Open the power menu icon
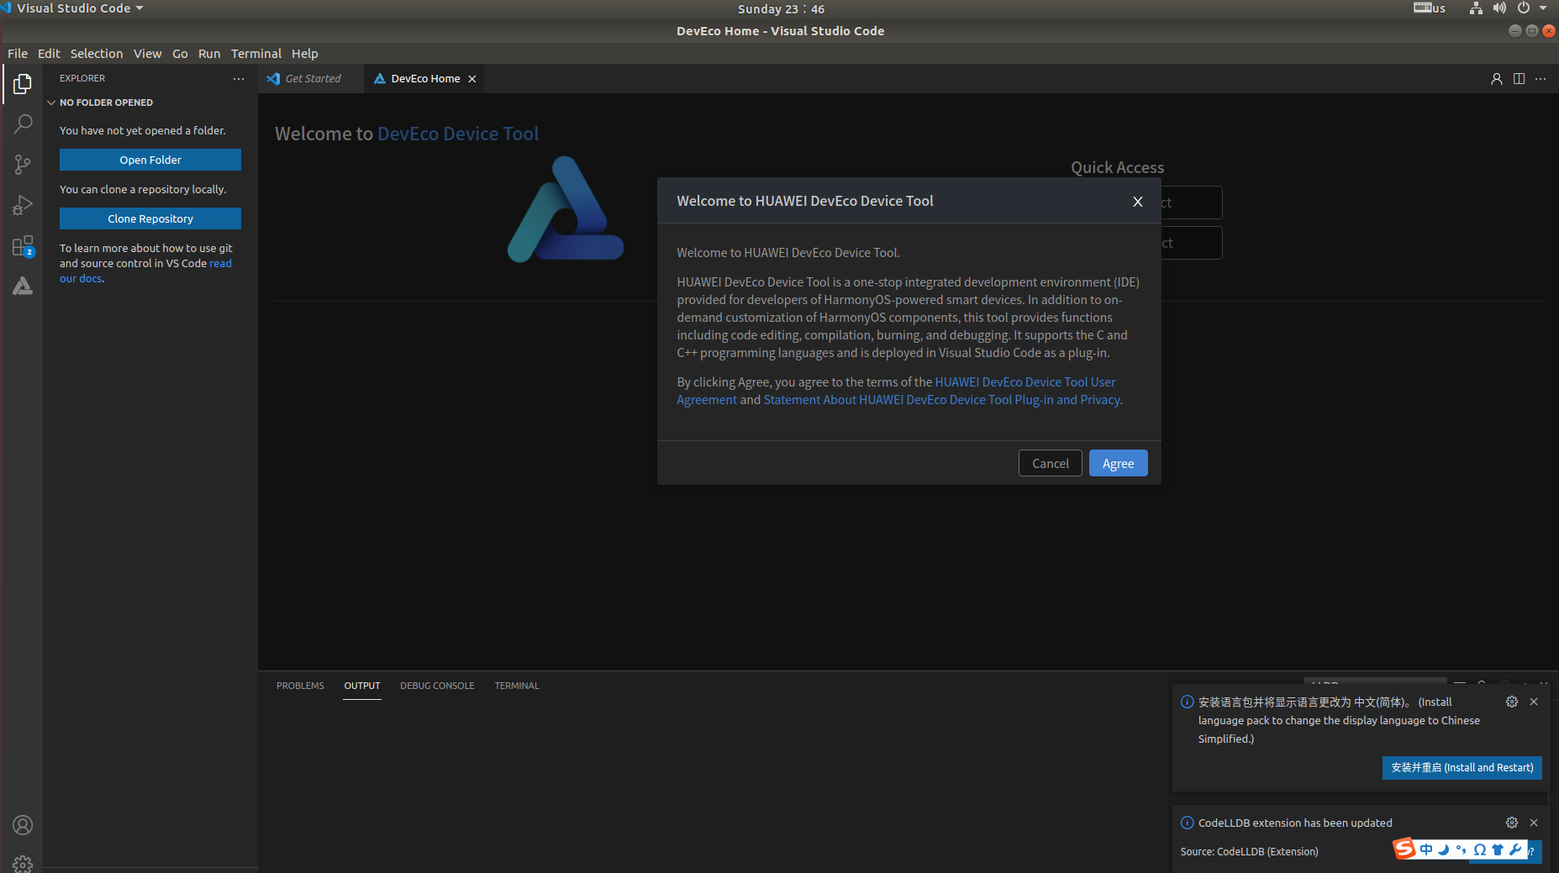The width and height of the screenshot is (1559, 873). pos(1523,8)
